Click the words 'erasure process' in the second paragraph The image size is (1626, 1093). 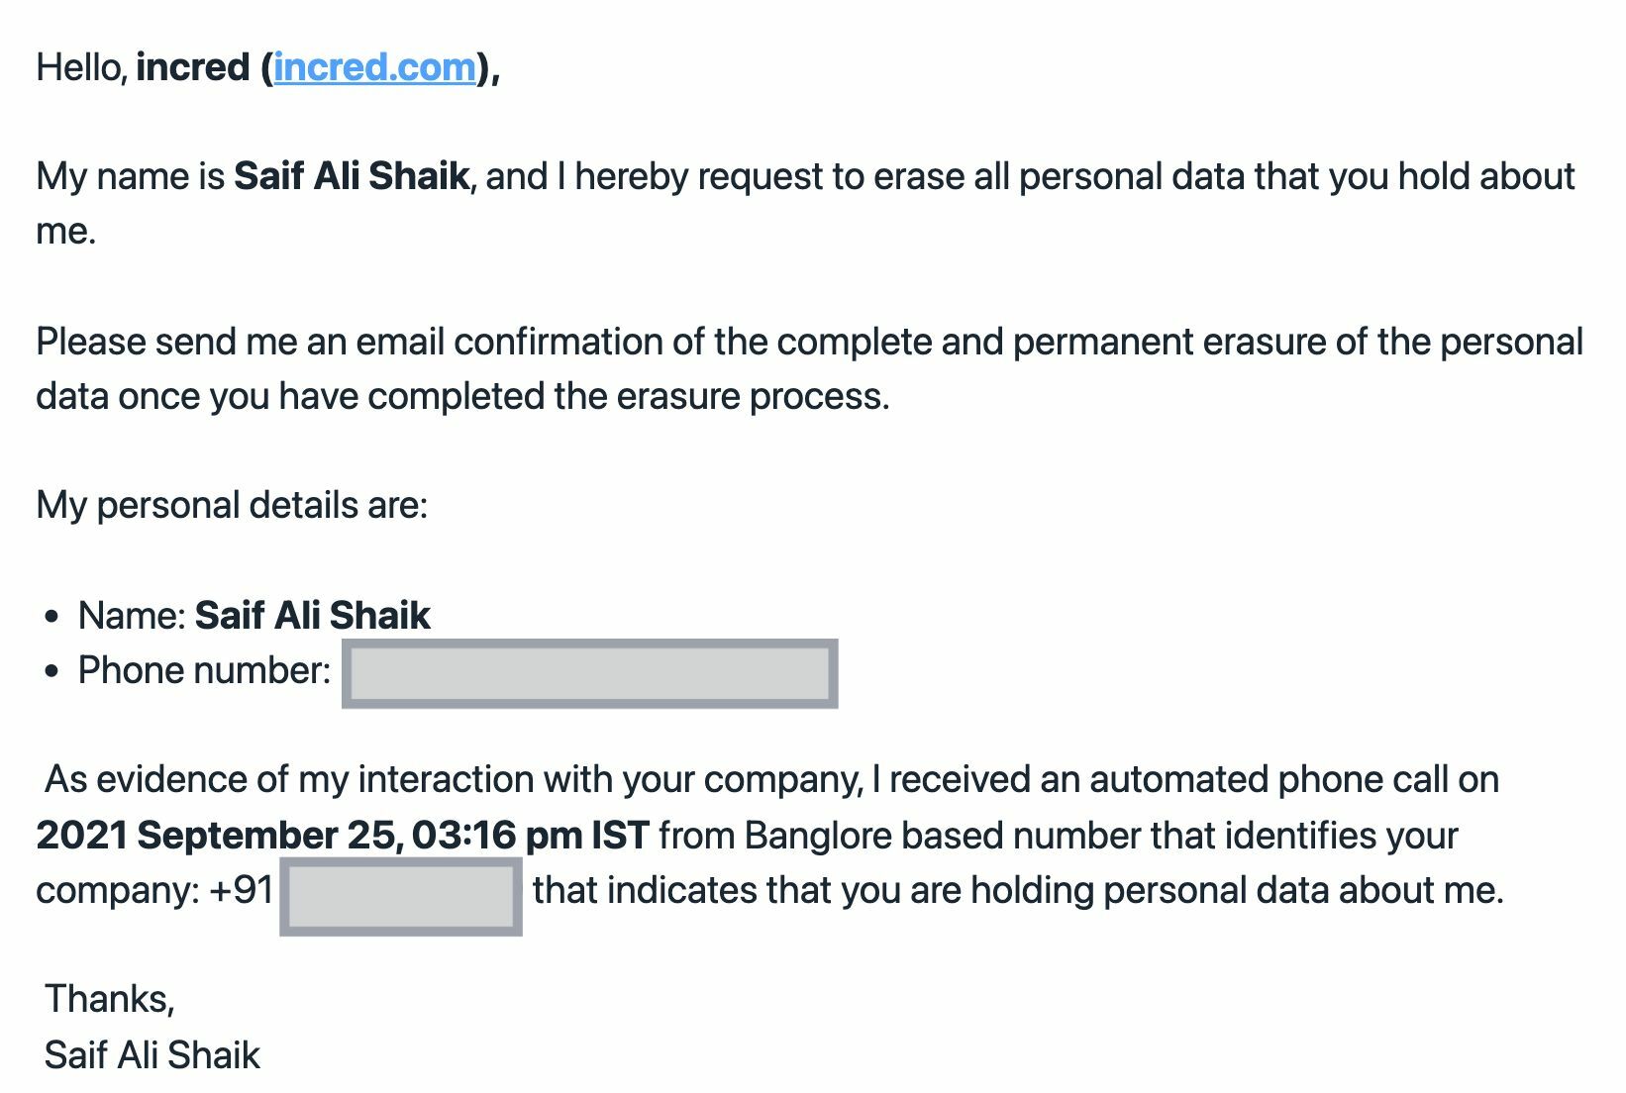coord(751,396)
